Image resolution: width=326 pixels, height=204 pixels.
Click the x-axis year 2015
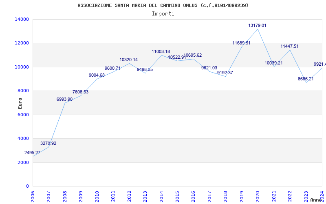pos(177,196)
